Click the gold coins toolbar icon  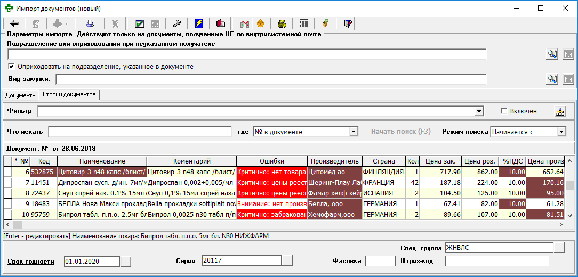pyautogui.click(x=282, y=24)
